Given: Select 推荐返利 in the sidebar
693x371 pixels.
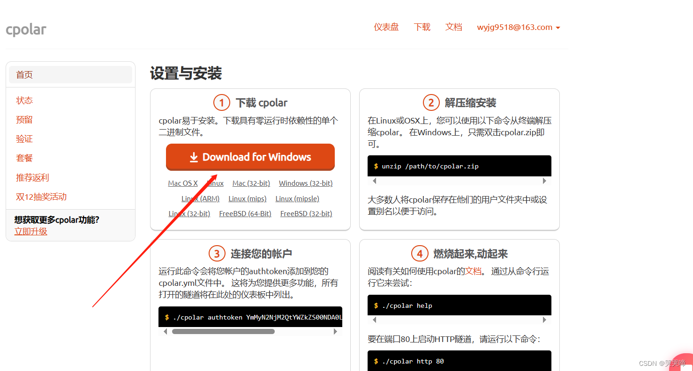Looking at the screenshot, I should click(x=32, y=178).
